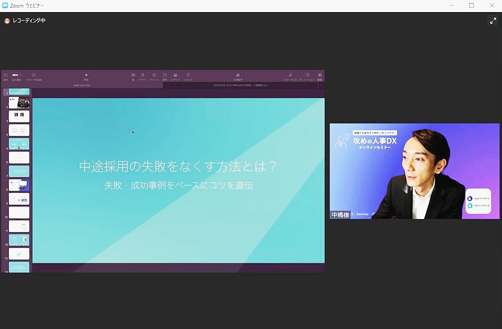Open the View (表示) sidebar icon
Screen dimensions: 502x329
6,75
